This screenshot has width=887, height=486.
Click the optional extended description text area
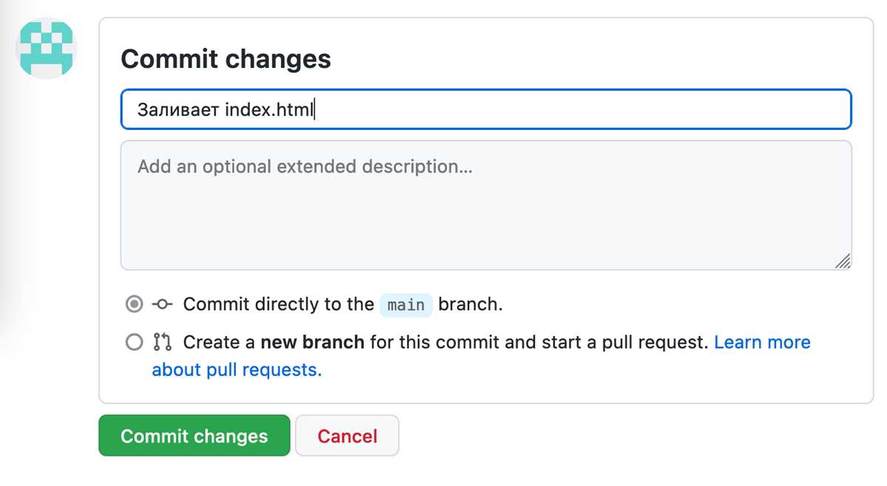pos(486,205)
